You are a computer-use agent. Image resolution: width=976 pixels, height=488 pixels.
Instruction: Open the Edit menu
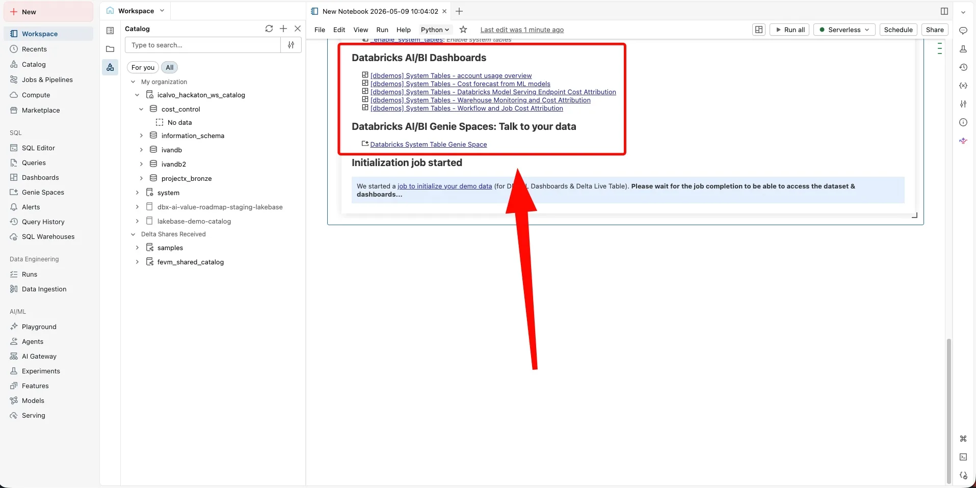(x=339, y=30)
